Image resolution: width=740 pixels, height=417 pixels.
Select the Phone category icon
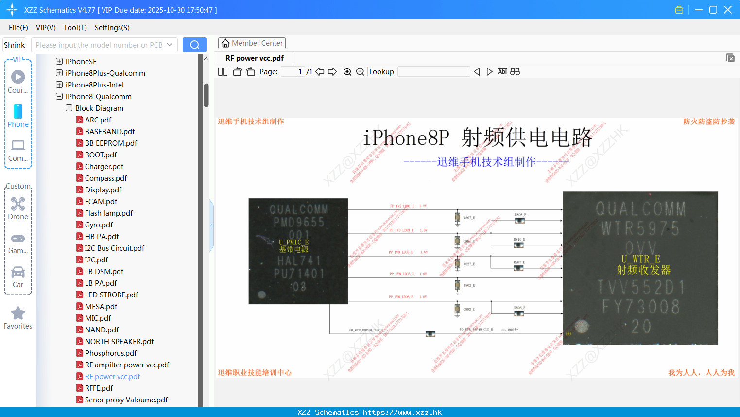pyautogui.click(x=18, y=116)
